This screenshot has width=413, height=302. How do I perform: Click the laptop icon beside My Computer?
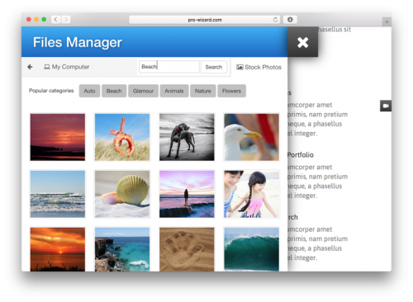pyautogui.click(x=47, y=67)
